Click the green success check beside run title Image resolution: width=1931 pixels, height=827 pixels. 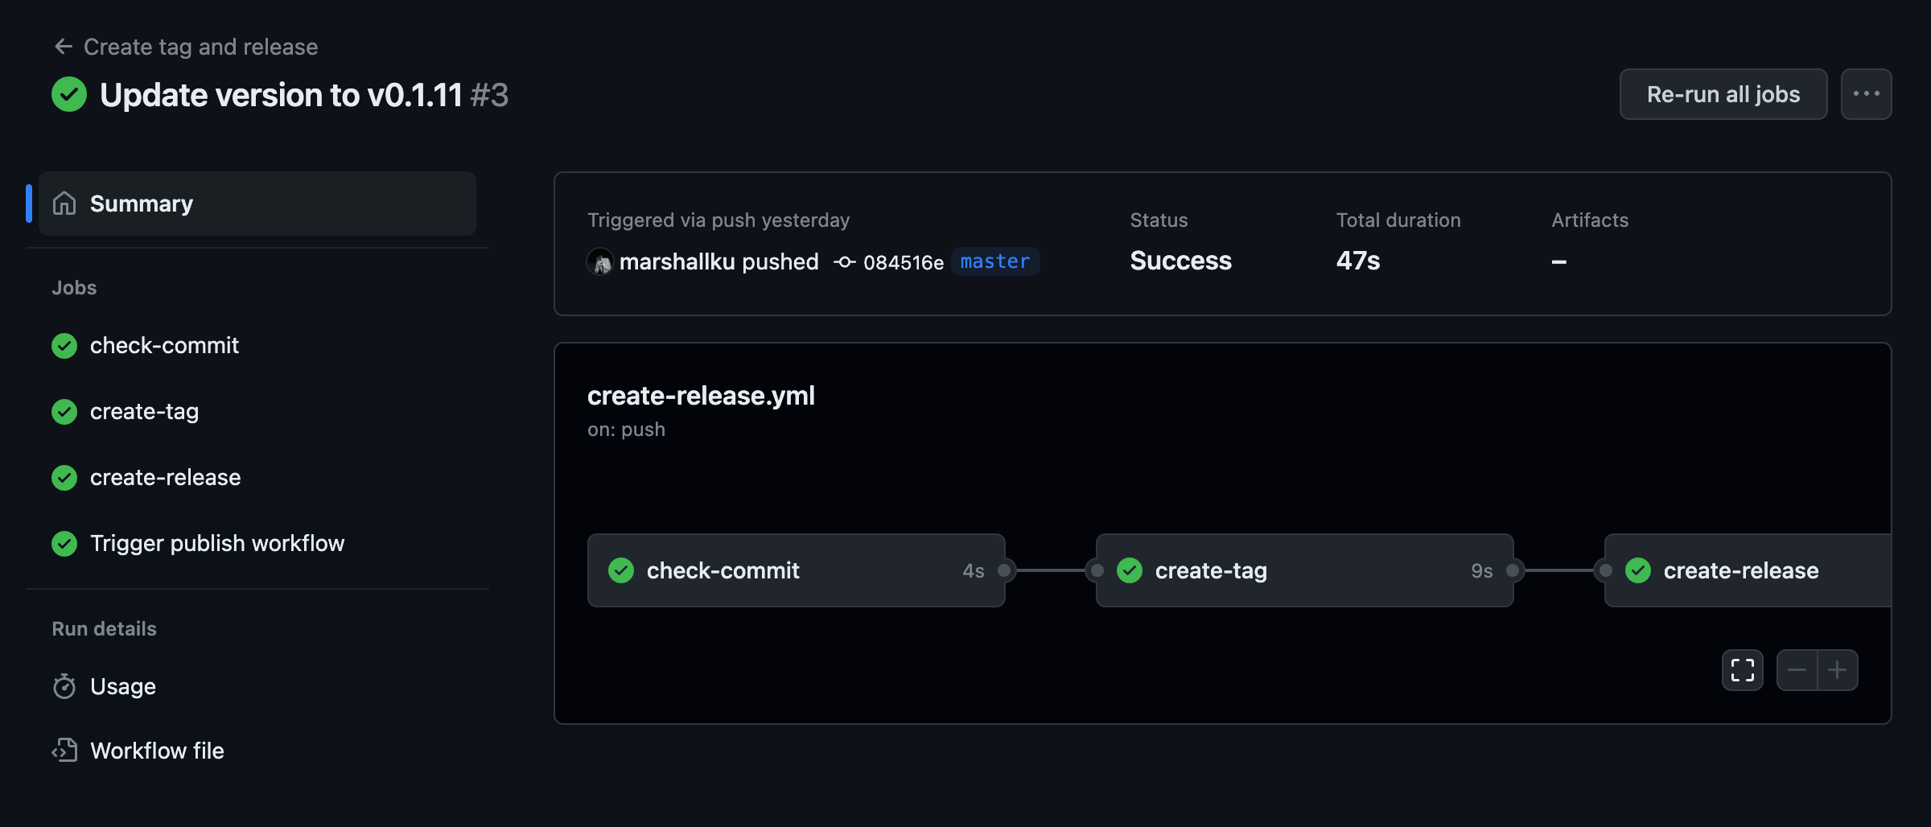[68, 94]
